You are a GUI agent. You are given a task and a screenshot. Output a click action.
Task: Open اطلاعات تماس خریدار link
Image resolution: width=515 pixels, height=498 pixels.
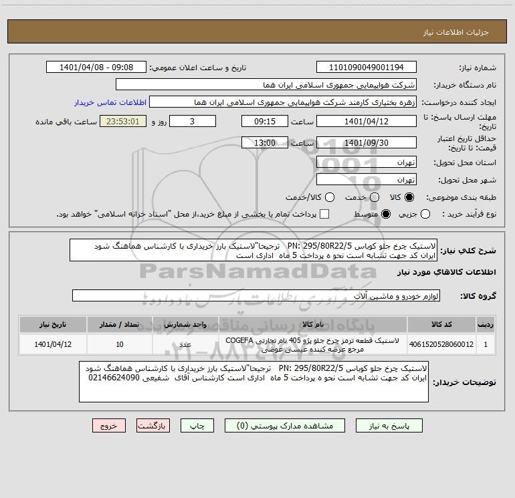(x=110, y=102)
